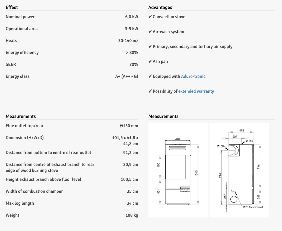
Task: Open the Aduro-tronic link
Action: pos(193,76)
